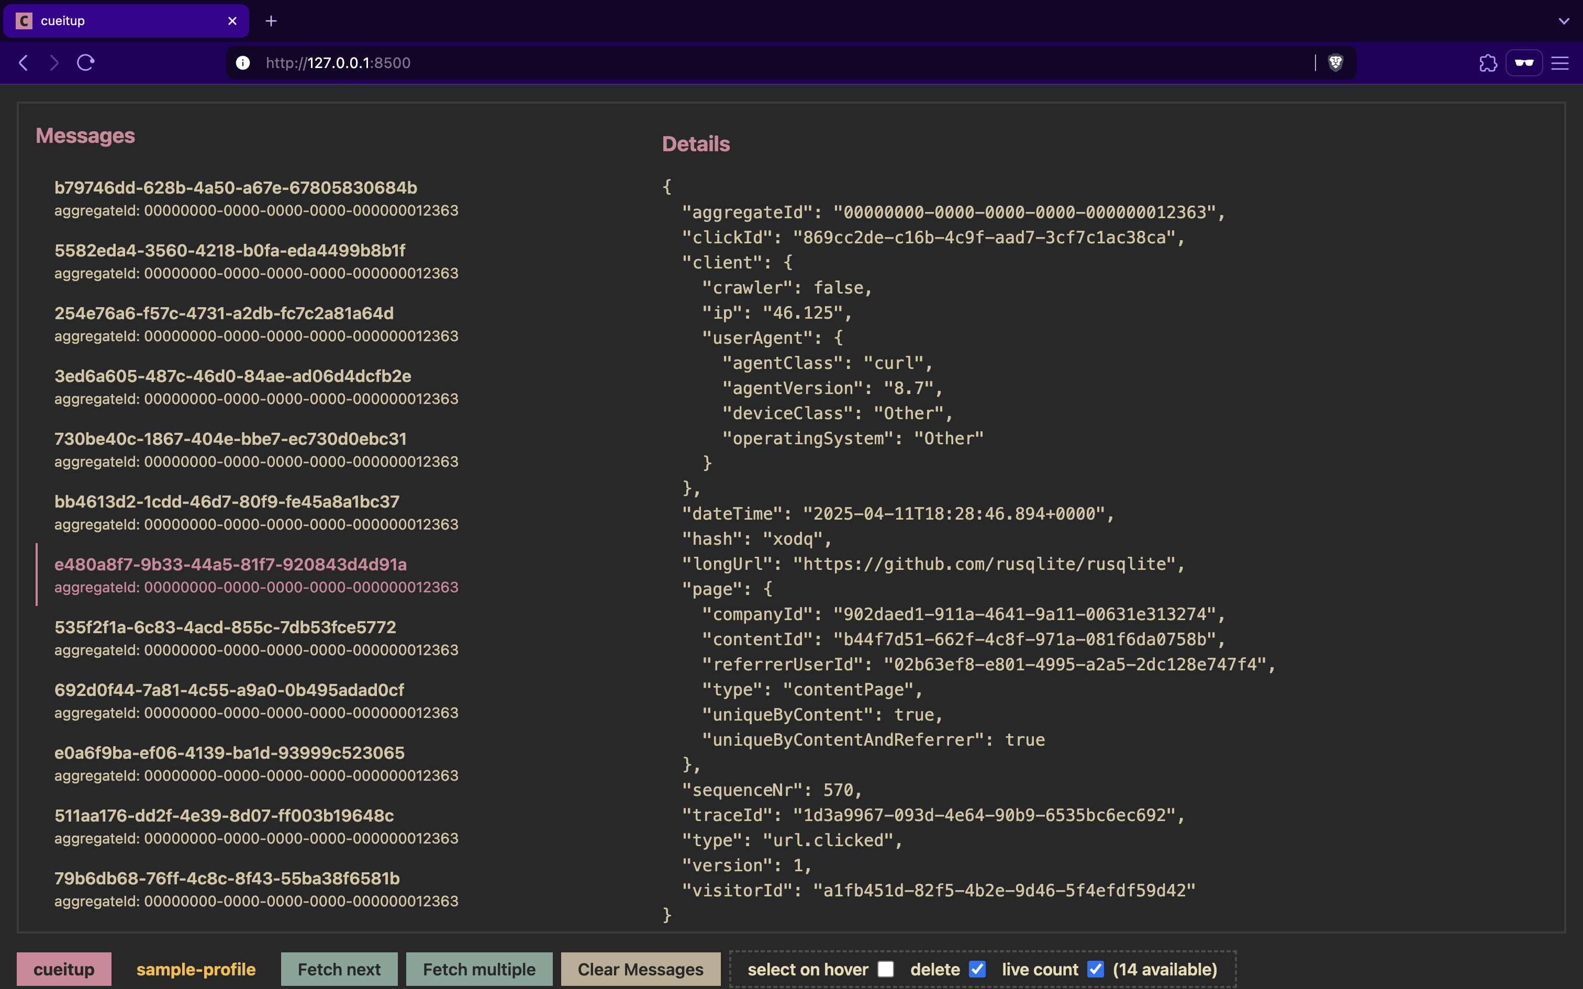Open a new tab with the plus icon
Viewport: 1583px width, 989px height.
click(271, 21)
